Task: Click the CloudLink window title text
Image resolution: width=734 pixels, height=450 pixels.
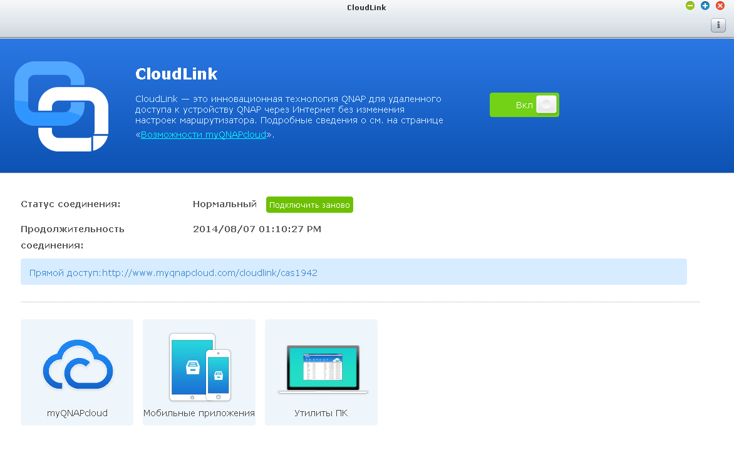Action: pos(366,8)
